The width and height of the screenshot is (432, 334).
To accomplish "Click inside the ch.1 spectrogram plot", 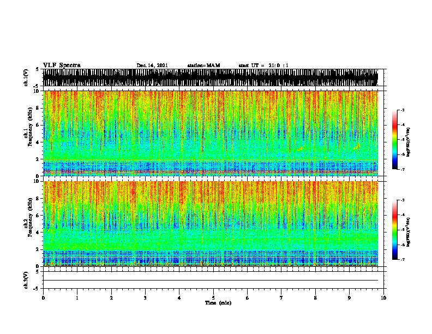I will [210, 133].
